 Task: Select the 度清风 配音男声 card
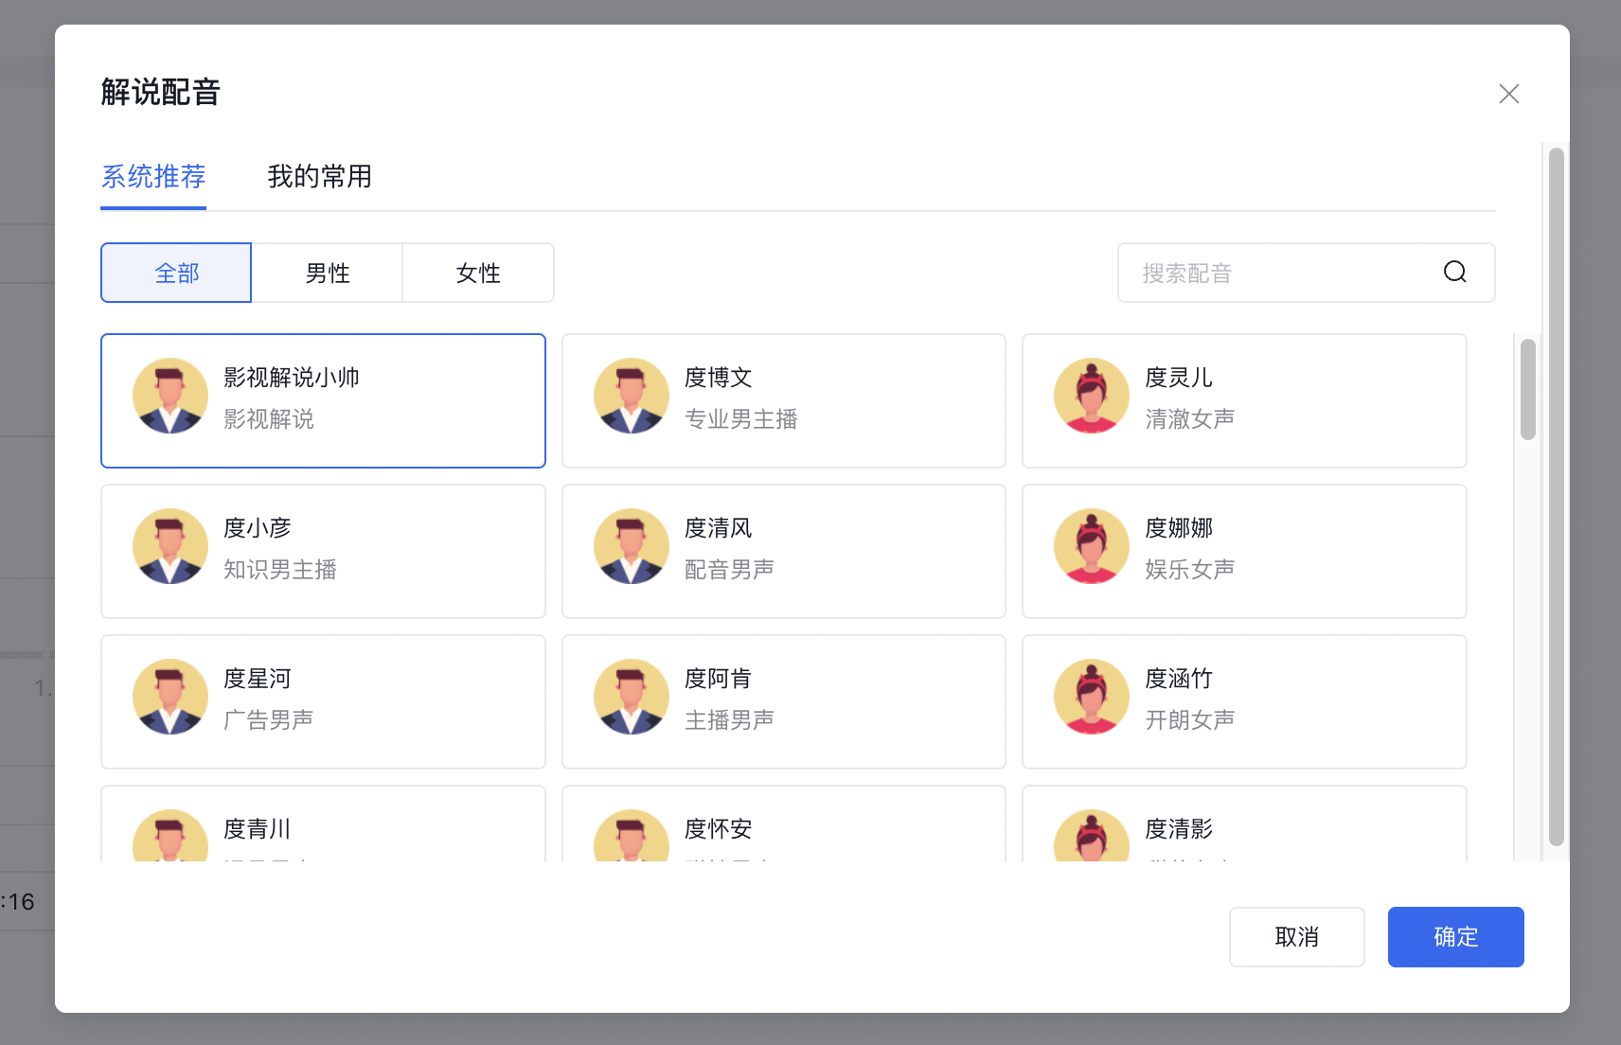click(x=783, y=551)
